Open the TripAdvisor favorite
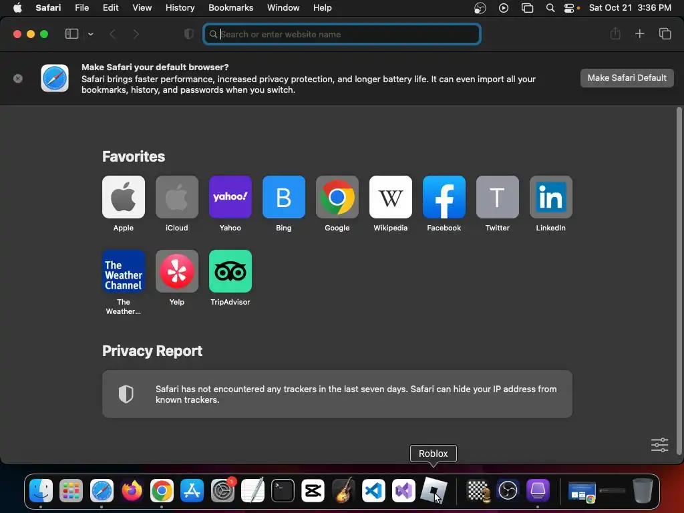The image size is (684, 513). coord(230,271)
